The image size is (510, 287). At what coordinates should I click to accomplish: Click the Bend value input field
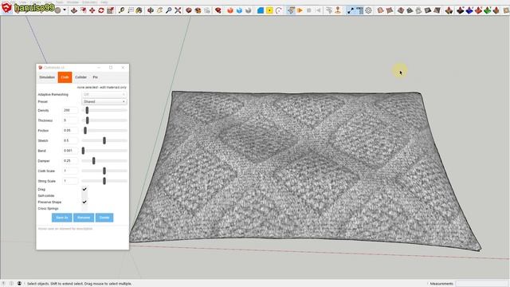pyautogui.click(x=70, y=151)
